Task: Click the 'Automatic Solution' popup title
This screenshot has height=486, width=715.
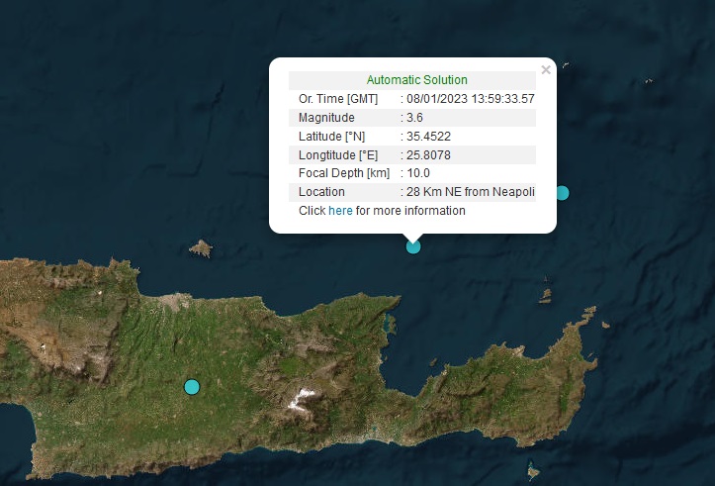Action: (x=416, y=80)
